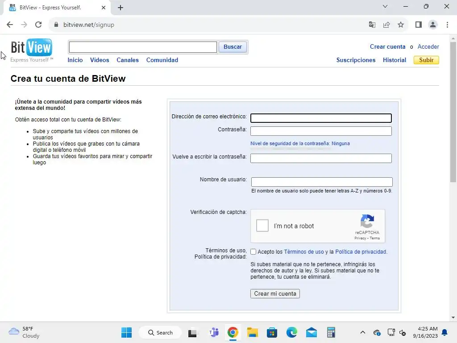Image resolution: width=457 pixels, height=343 pixels.
Task: Click the OneDrive cloud tray icon
Action: point(377,332)
